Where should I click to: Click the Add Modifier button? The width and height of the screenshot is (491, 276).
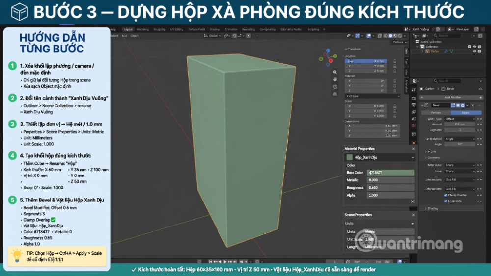[x=452, y=97]
